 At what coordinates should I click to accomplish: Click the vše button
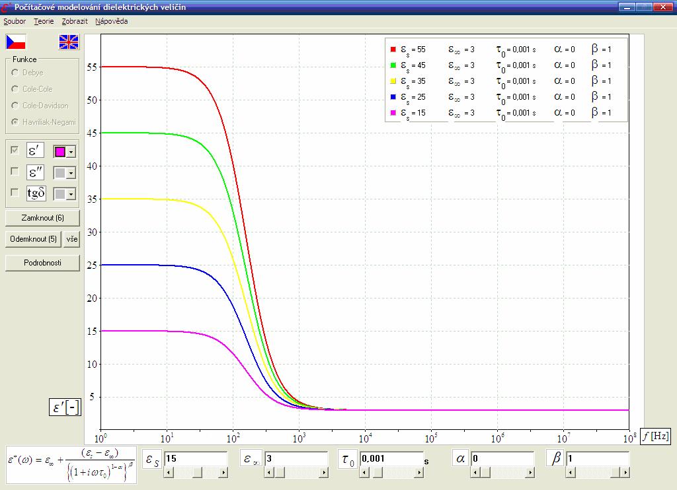[71, 239]
